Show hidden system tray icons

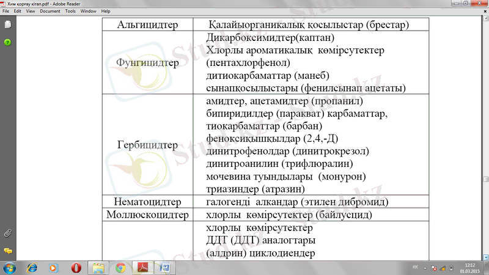(x=425, y=268)
